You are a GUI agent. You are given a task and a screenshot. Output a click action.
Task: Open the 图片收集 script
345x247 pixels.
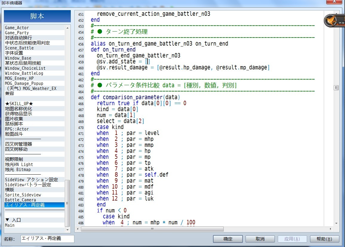35,119
